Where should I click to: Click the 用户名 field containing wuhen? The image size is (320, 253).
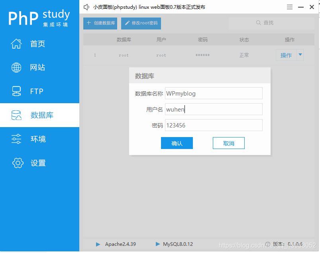pos(214,109)
